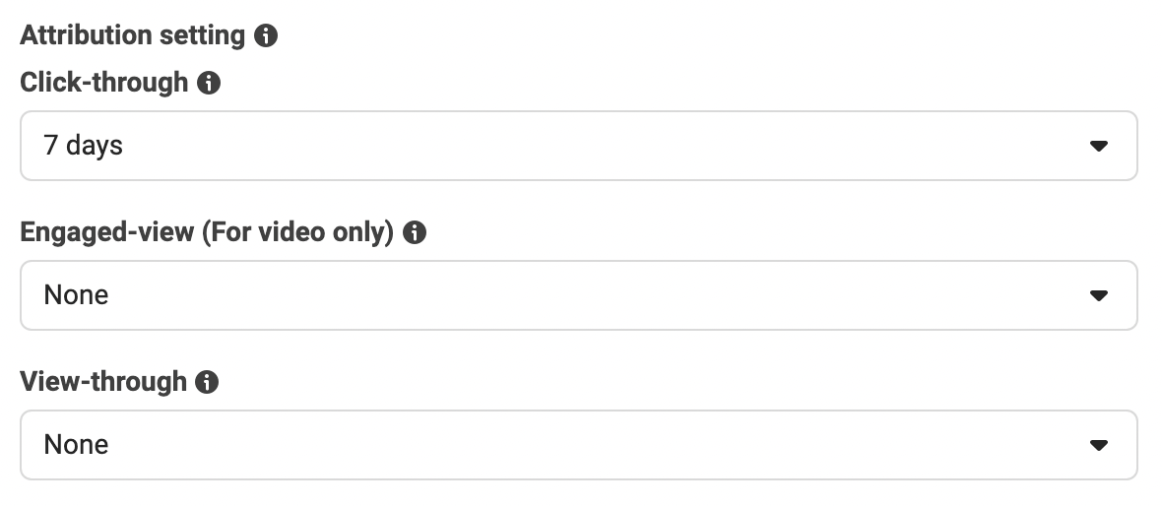Open the Click-through dropdown showing 7 days
The height and width of the screenshot is (506, 1162).
tap(579, 146)
